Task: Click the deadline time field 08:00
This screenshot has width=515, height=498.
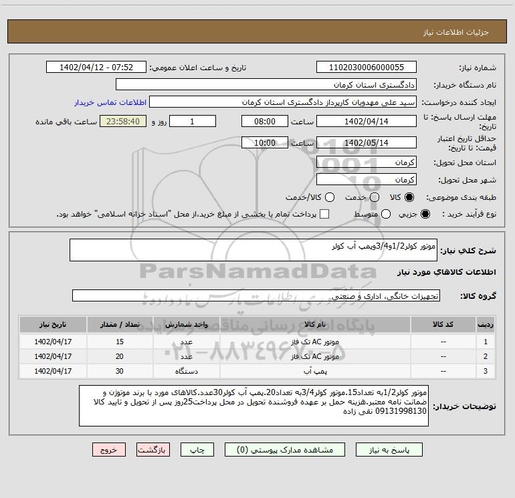Action: (x=265, y=121)
